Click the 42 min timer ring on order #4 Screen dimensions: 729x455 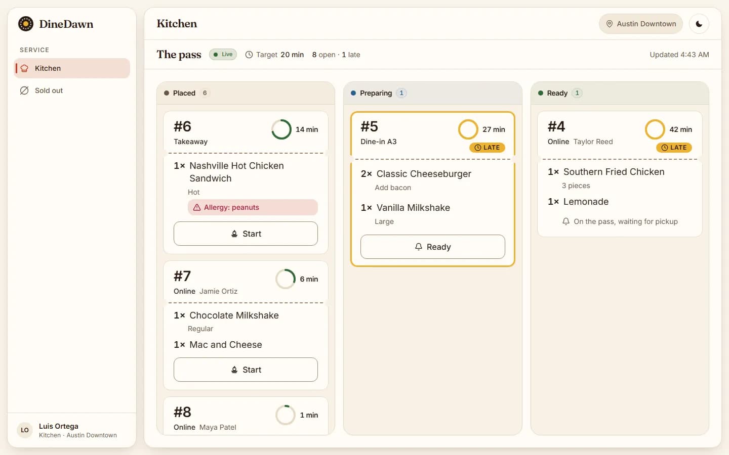coord(655,129)
